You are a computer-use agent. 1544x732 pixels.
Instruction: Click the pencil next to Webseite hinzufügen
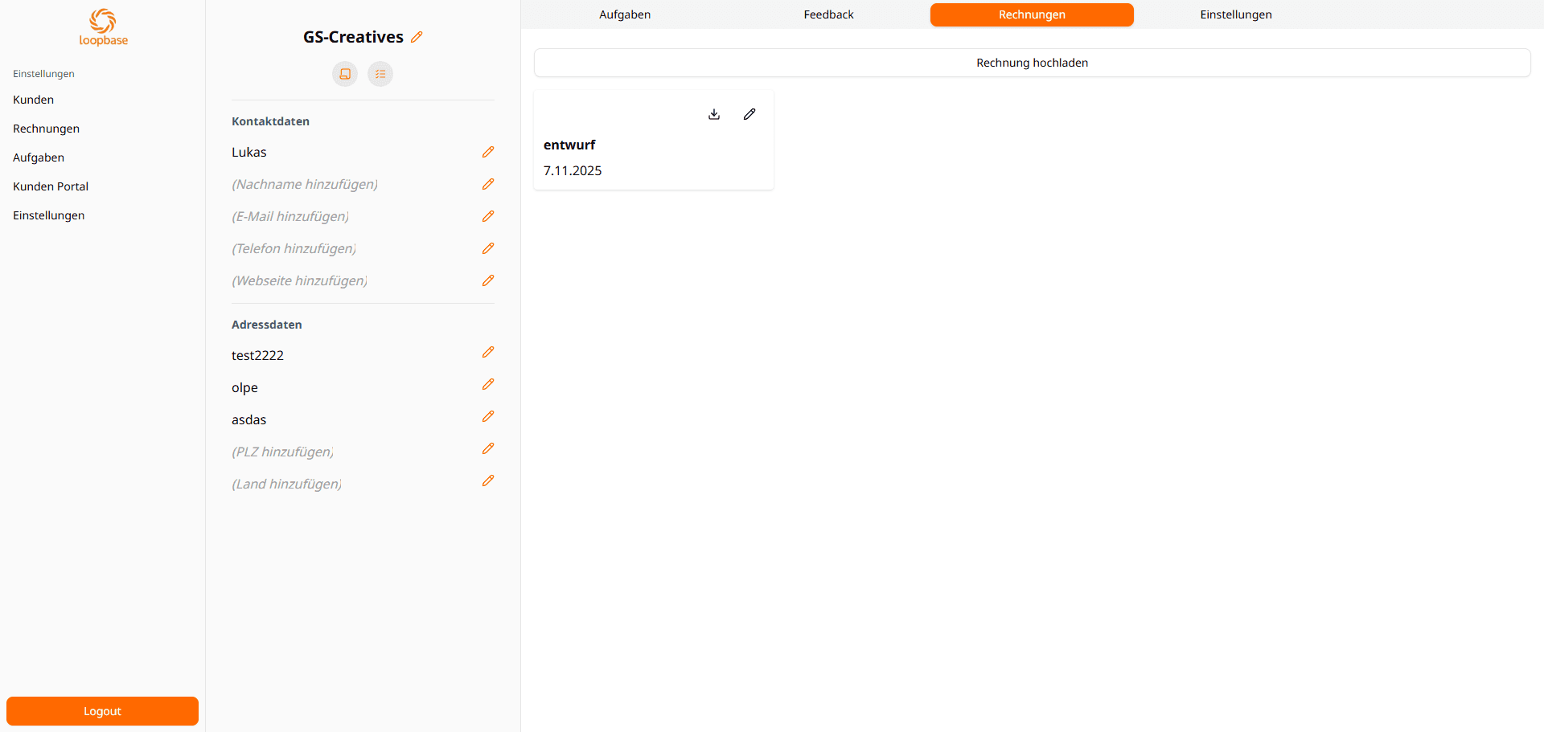(488, 280)
